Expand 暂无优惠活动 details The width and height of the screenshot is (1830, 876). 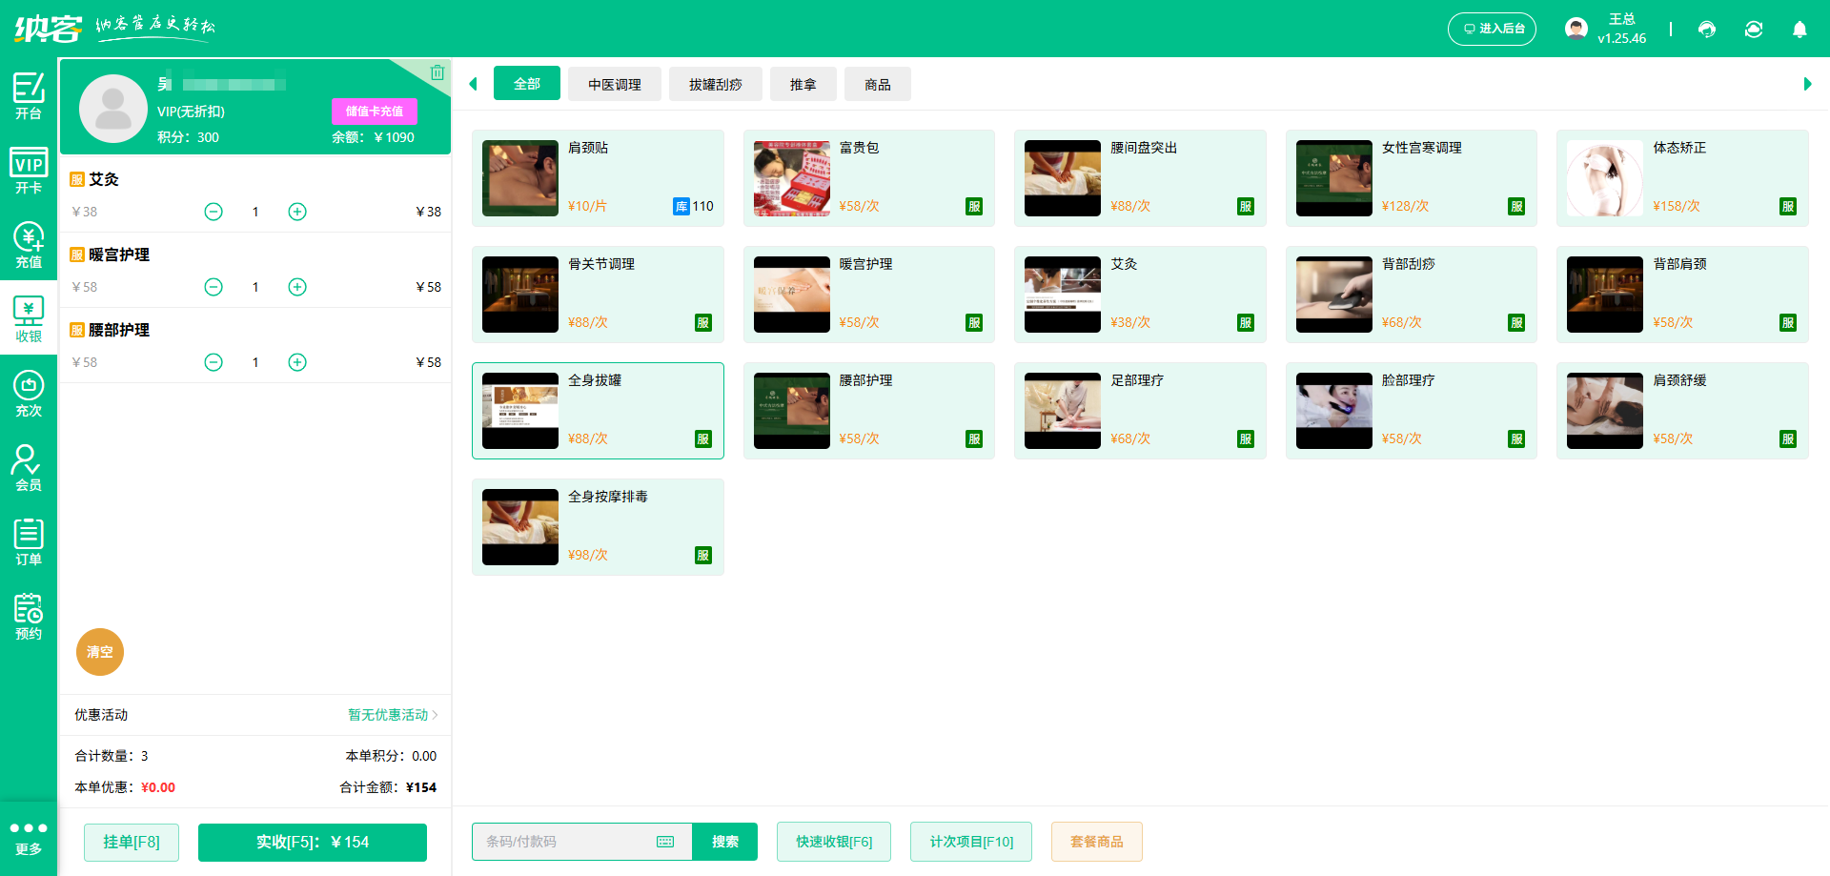391,715
